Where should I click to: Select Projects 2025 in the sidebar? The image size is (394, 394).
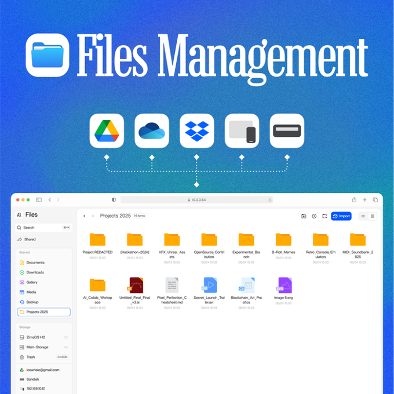tap(43, 312)
